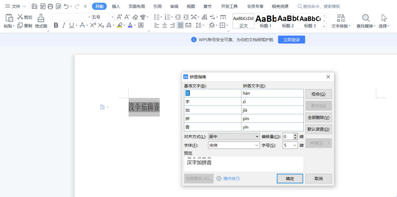397x197 pixels.
Task: Open the 对齐方式 dropdown showing 居中
Action: point(234,136)
